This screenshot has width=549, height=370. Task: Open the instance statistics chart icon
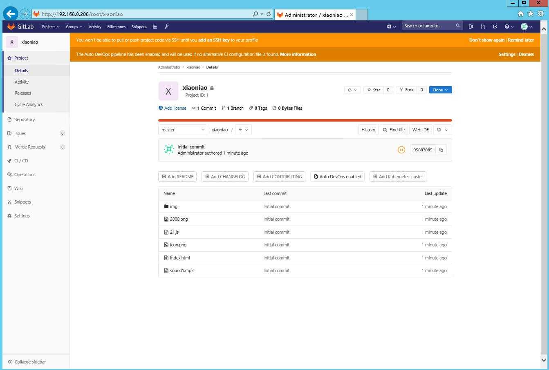pos(155,27)
